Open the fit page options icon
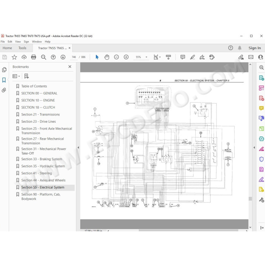265x265 pixels. [x=157, y=57]
